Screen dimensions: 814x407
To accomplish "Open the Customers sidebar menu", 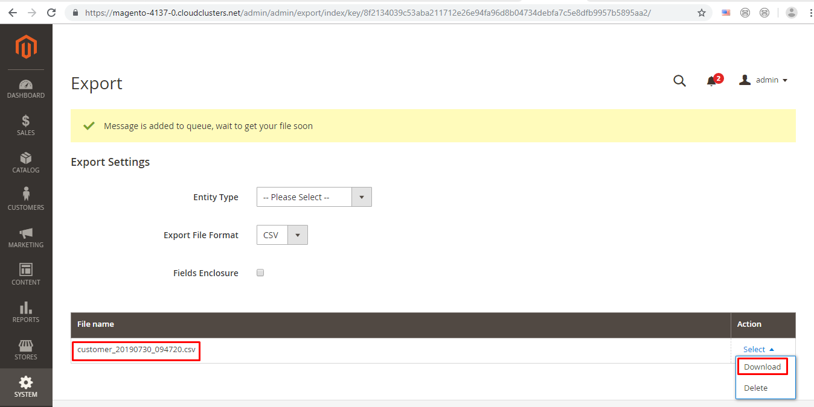I will tap(26, 200).
